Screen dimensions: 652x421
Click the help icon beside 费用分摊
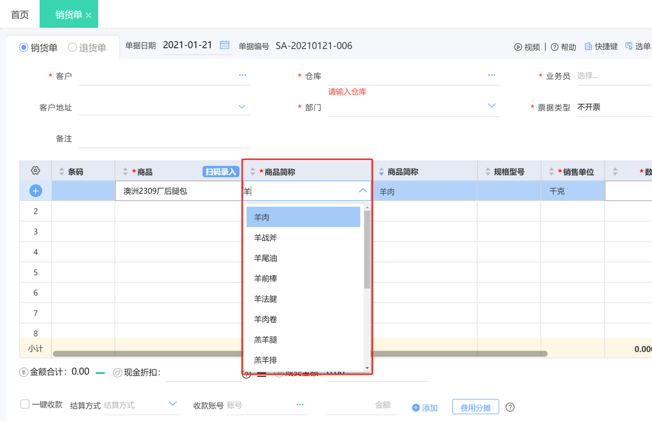coord(510,407)
